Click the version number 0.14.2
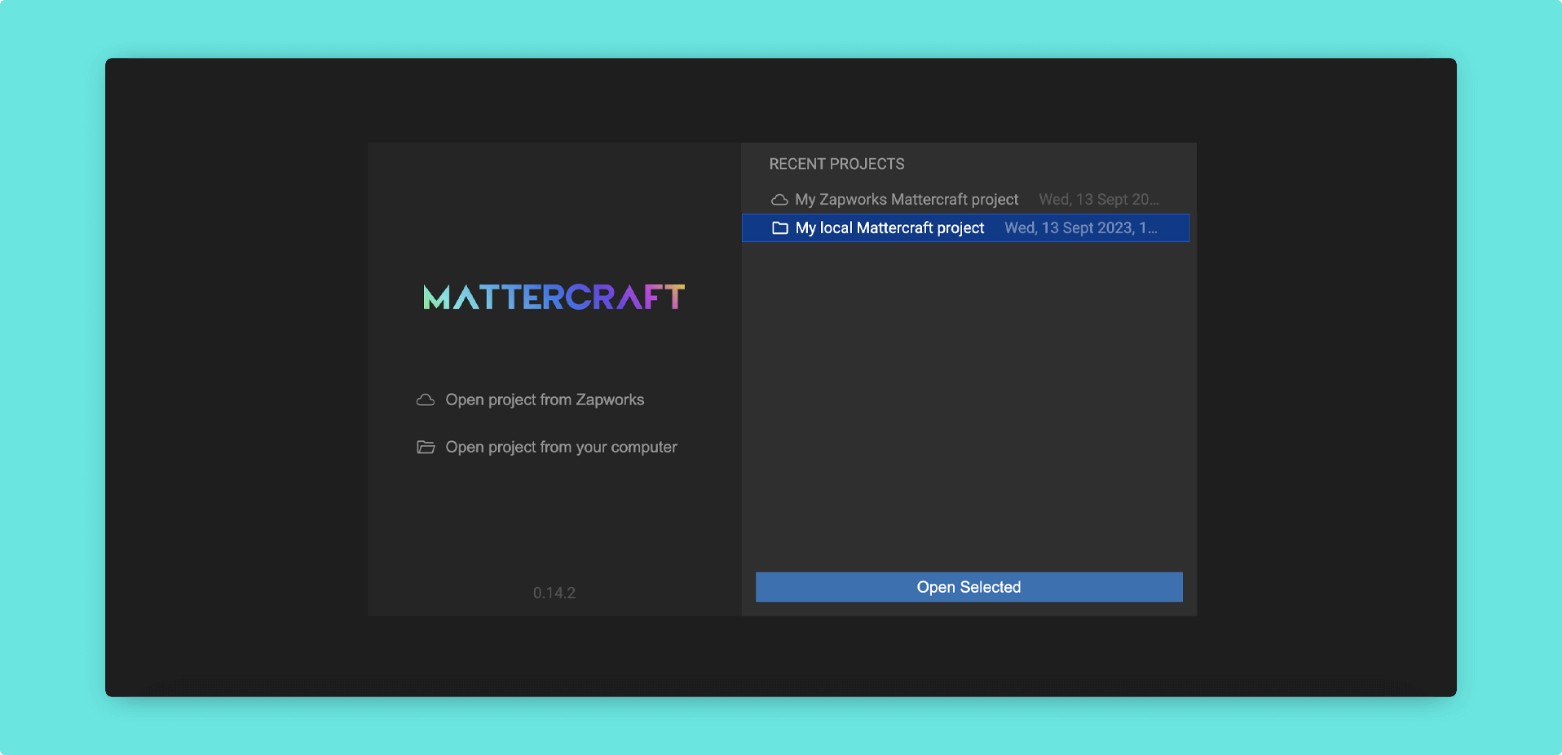 point(554,593)
